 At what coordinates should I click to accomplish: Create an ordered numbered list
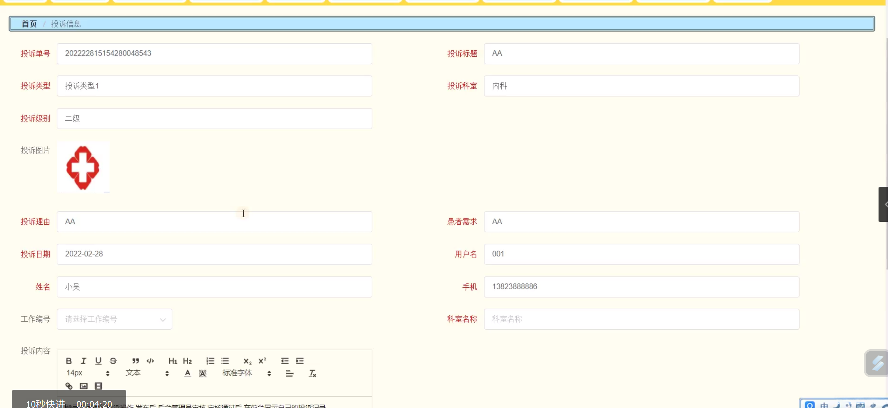210,361
